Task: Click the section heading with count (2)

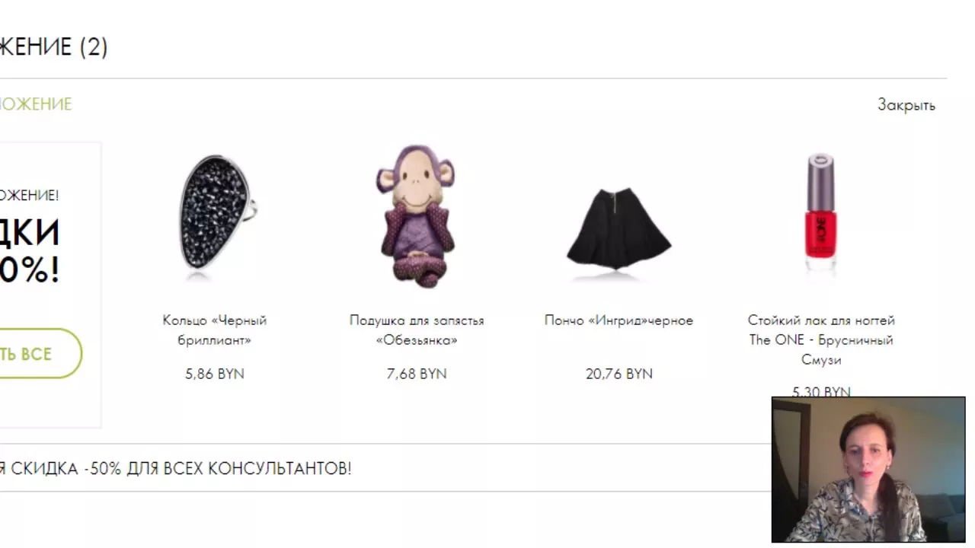Action: pos(53,47)
